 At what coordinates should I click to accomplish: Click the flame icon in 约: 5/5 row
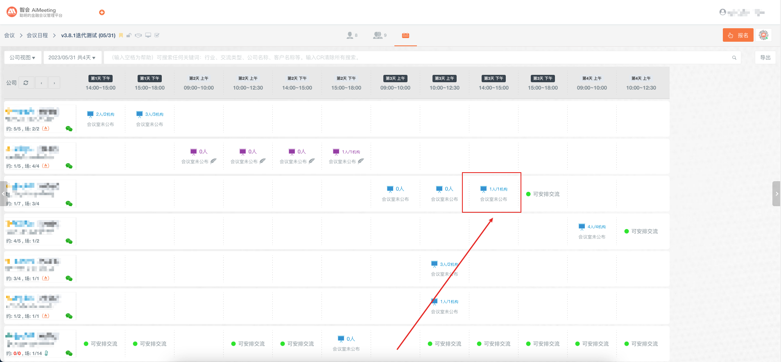(x=46, y=128)
